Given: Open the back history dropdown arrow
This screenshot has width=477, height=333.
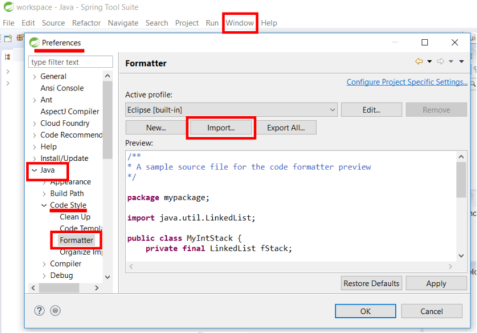Looking at the screenshot, I should (430, 61).
